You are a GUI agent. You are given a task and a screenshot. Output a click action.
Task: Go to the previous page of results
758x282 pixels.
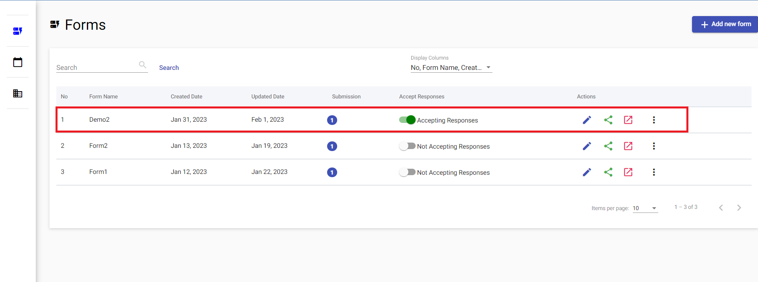coord(721,208)
